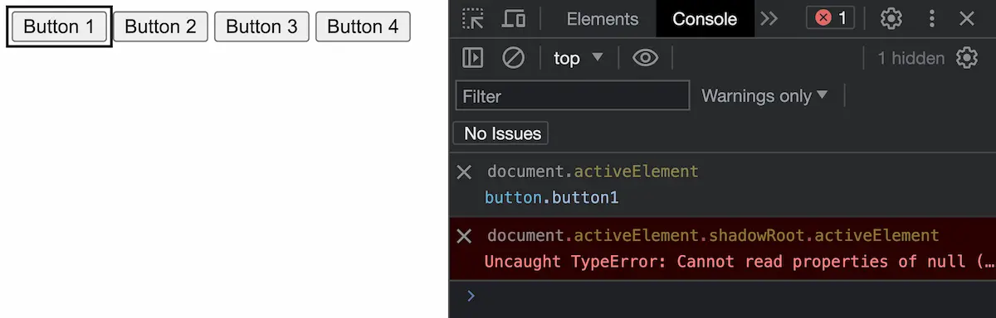Open DevTools settings gear in top bar

coord(891,18)
